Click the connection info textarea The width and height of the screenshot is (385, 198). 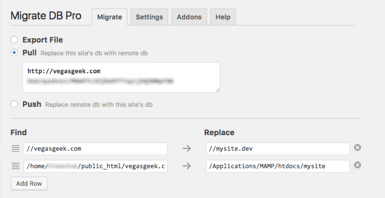121,77
